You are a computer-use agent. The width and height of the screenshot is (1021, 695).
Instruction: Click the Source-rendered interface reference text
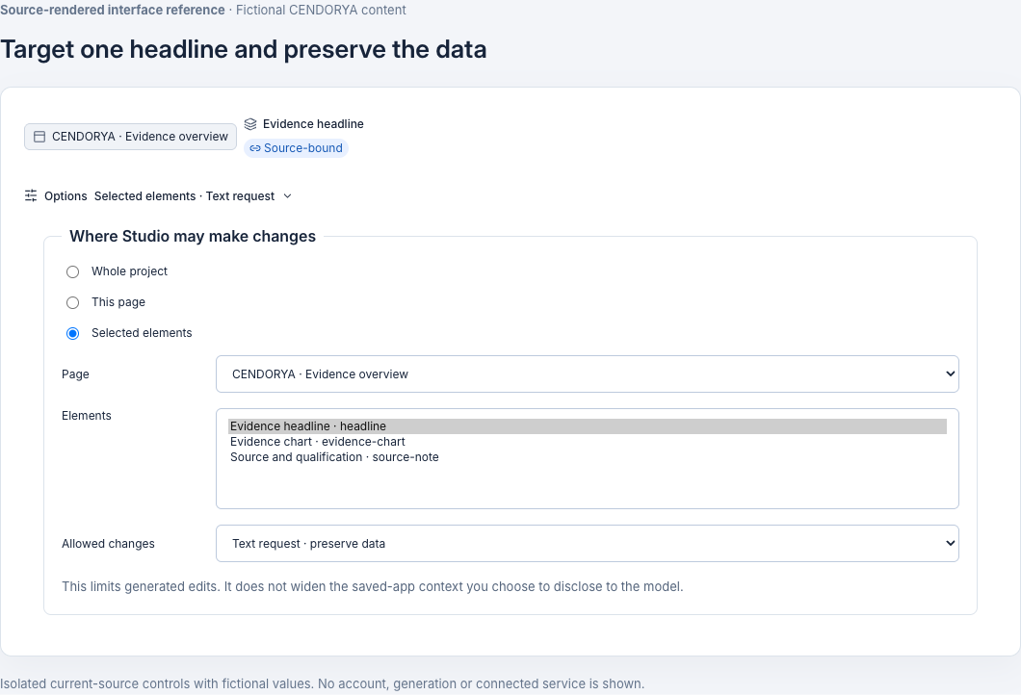pos(113,10)
